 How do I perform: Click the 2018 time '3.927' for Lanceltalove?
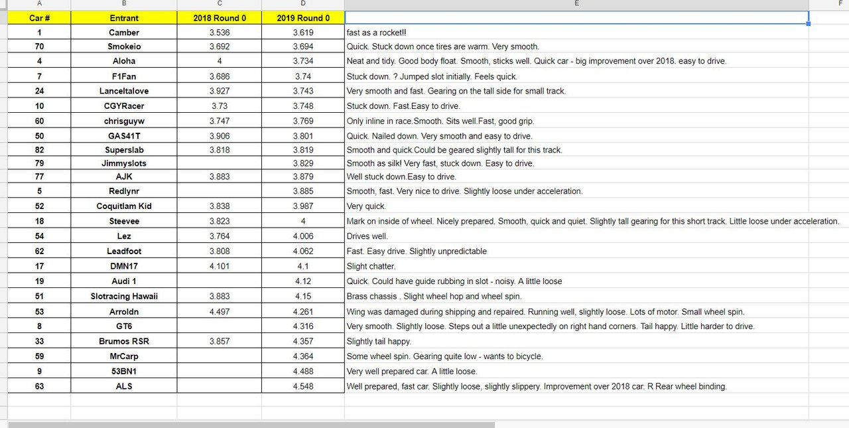pos(220,91)
